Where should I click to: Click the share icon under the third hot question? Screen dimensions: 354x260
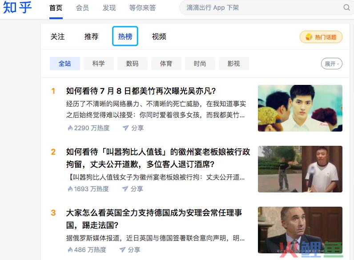[x=122, y=250]
